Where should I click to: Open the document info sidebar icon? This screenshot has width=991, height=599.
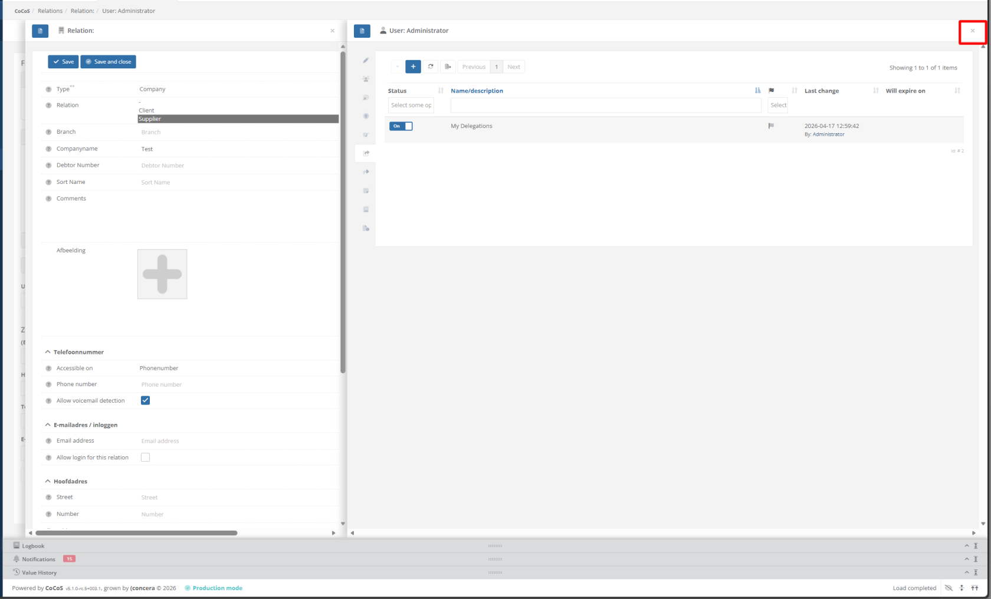click(366, 228)
